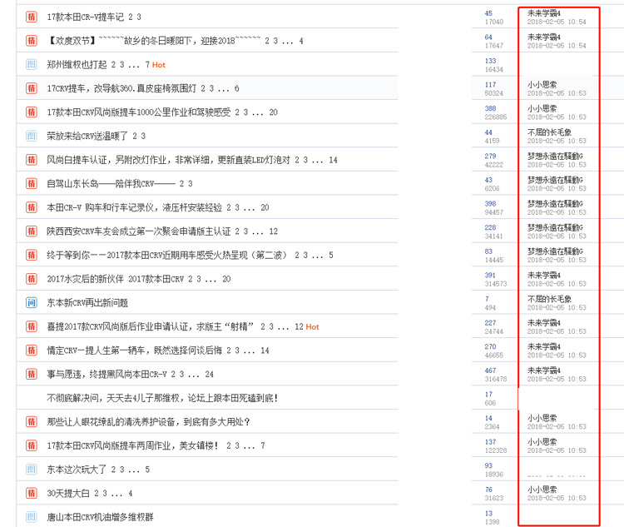Click the 精 icon beside 17款本田CR-V提车记
The width and height of the screenshot is (624, 527).
coord(32,17)
